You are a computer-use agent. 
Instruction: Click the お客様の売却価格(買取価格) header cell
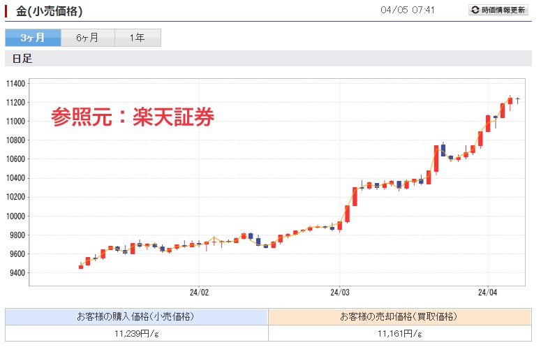click(x=400, y=317)
